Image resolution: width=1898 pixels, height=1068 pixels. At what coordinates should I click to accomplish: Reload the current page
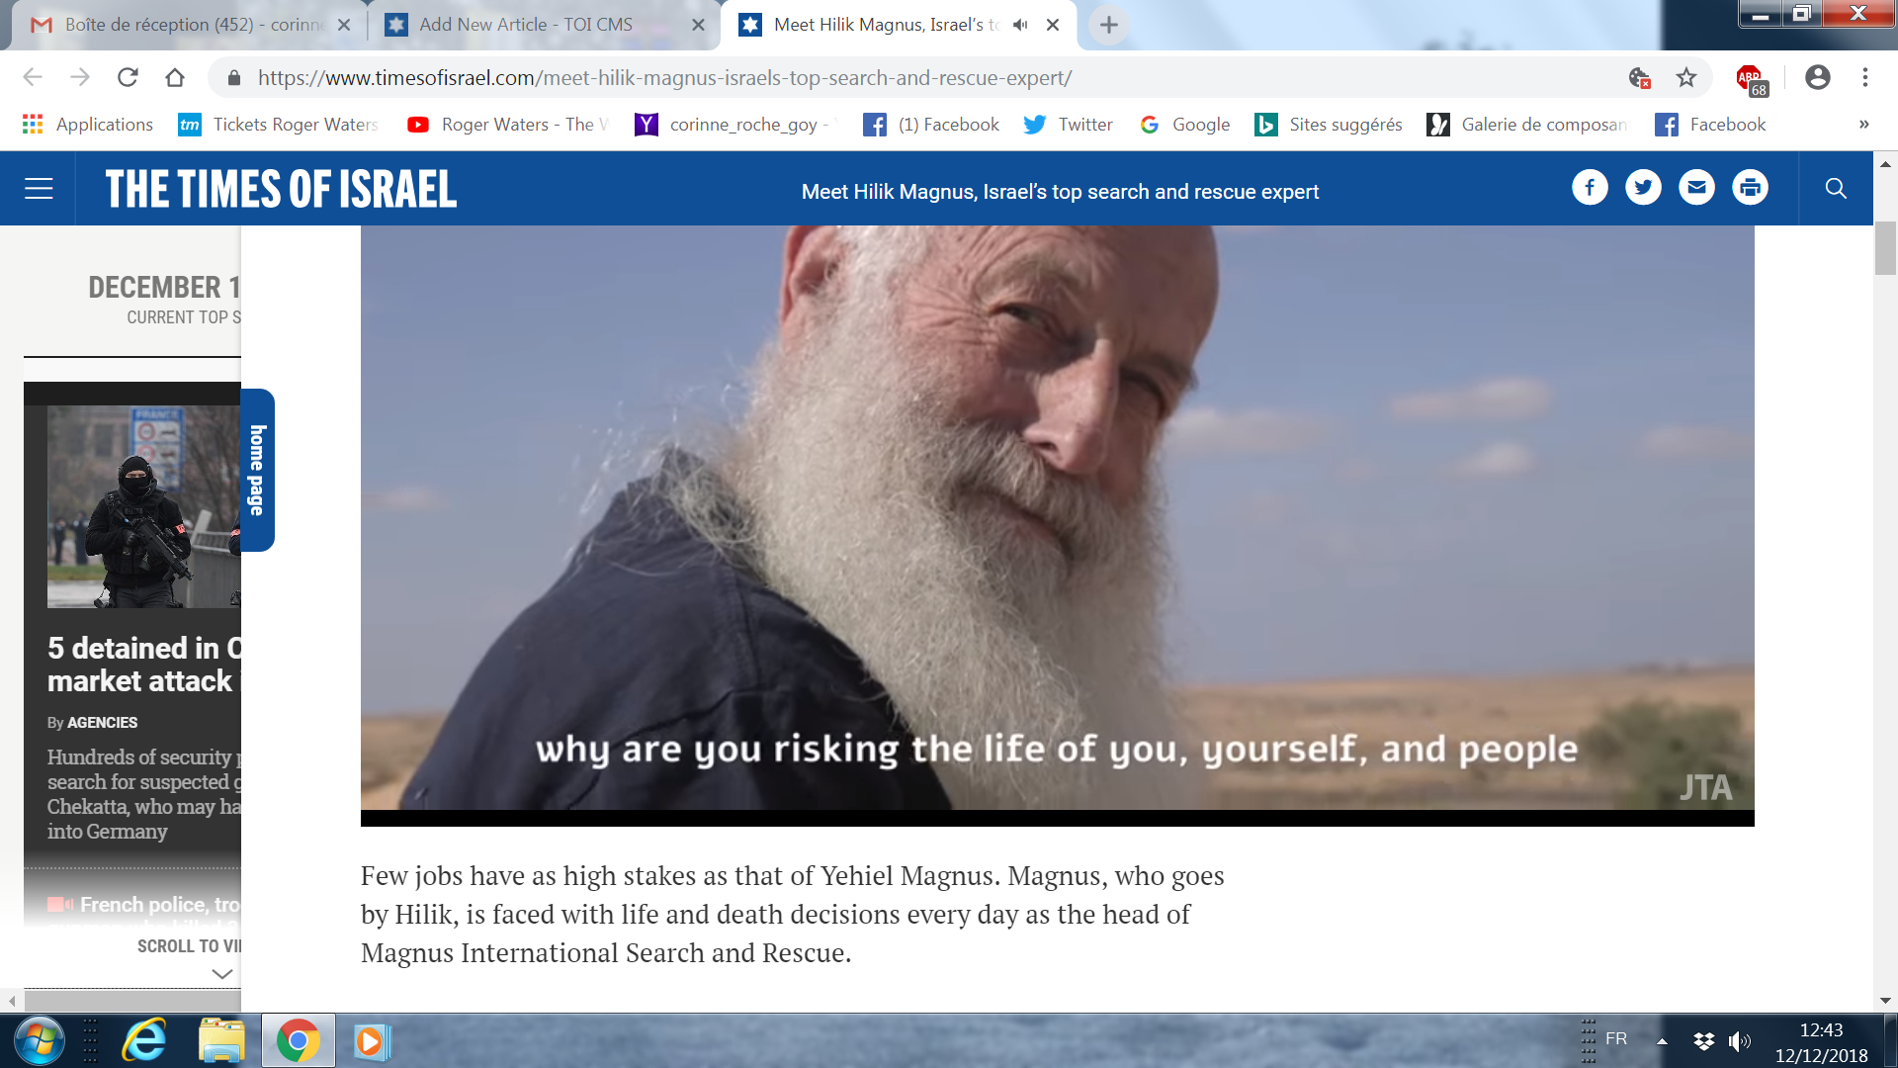tap(128, 77)
